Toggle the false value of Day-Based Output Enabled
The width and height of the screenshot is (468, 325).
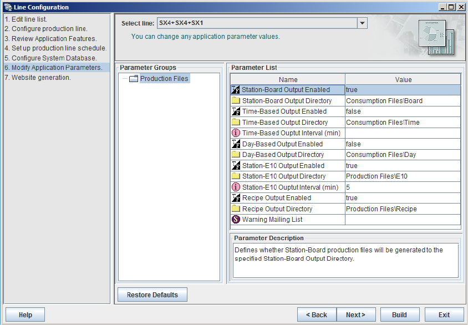pyautogui.click(x=403, y=144)
